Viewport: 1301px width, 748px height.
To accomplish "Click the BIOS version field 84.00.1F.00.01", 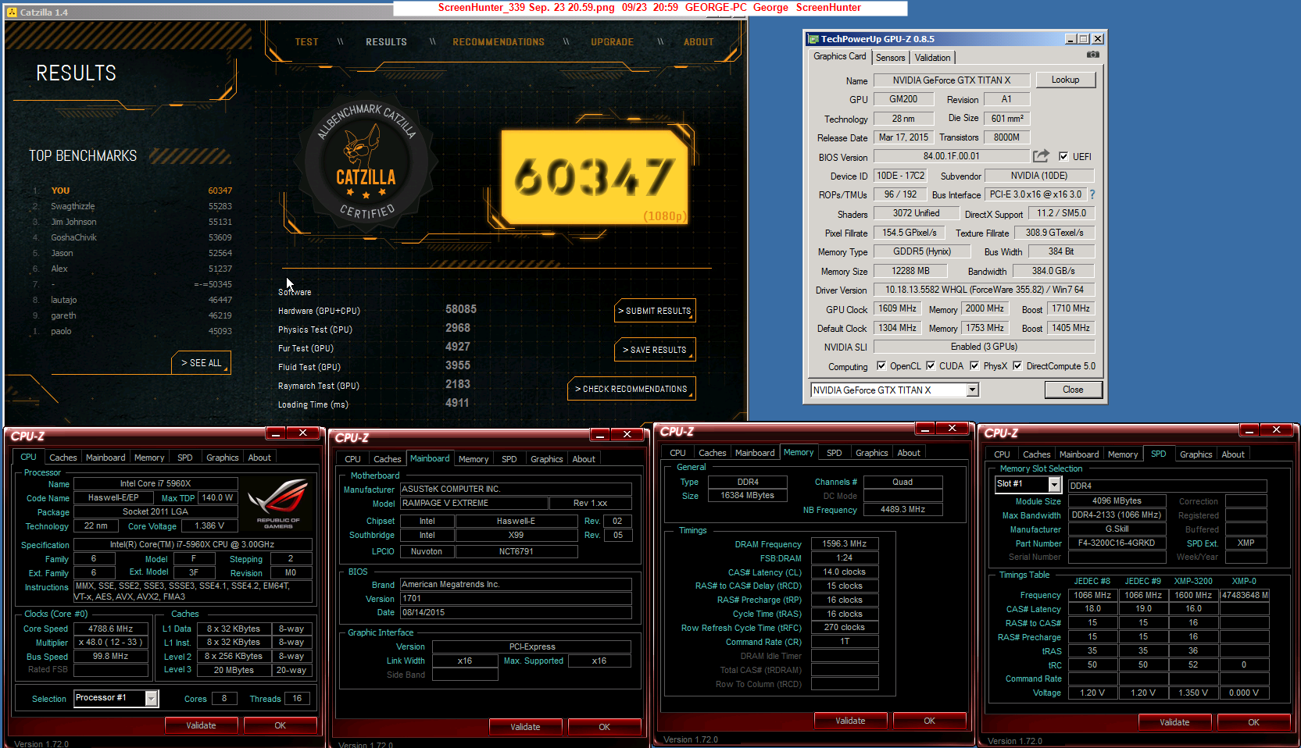I will pos(951,156).
